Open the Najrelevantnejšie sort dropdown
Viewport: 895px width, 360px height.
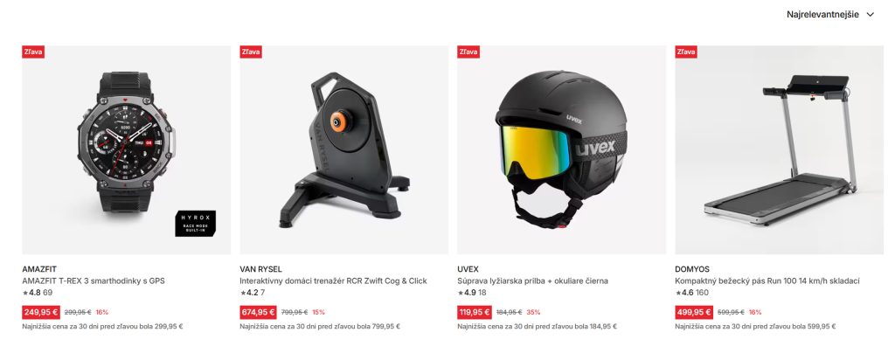(x=830, y=15)
